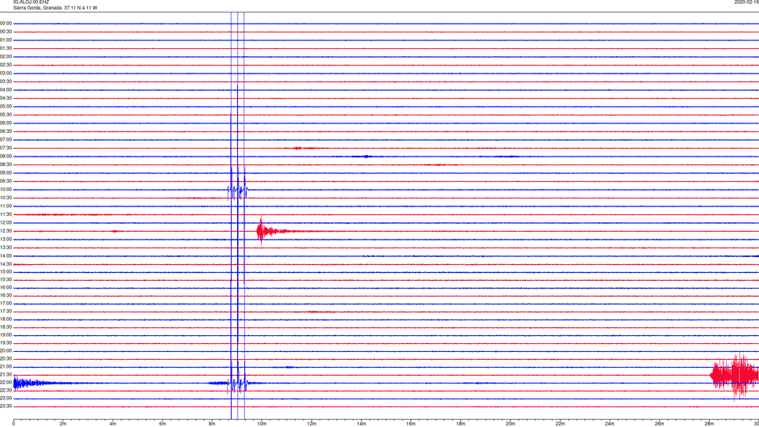The image size is (759, 427).
Task: Select the 07:00 time label
Action: click(x=6, y=139)
